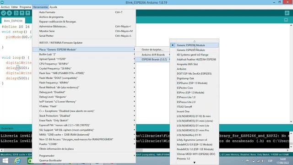Screen dimensions: 293x165
Task: Open the Archivo menu
Action: click(x=5, y=7)
